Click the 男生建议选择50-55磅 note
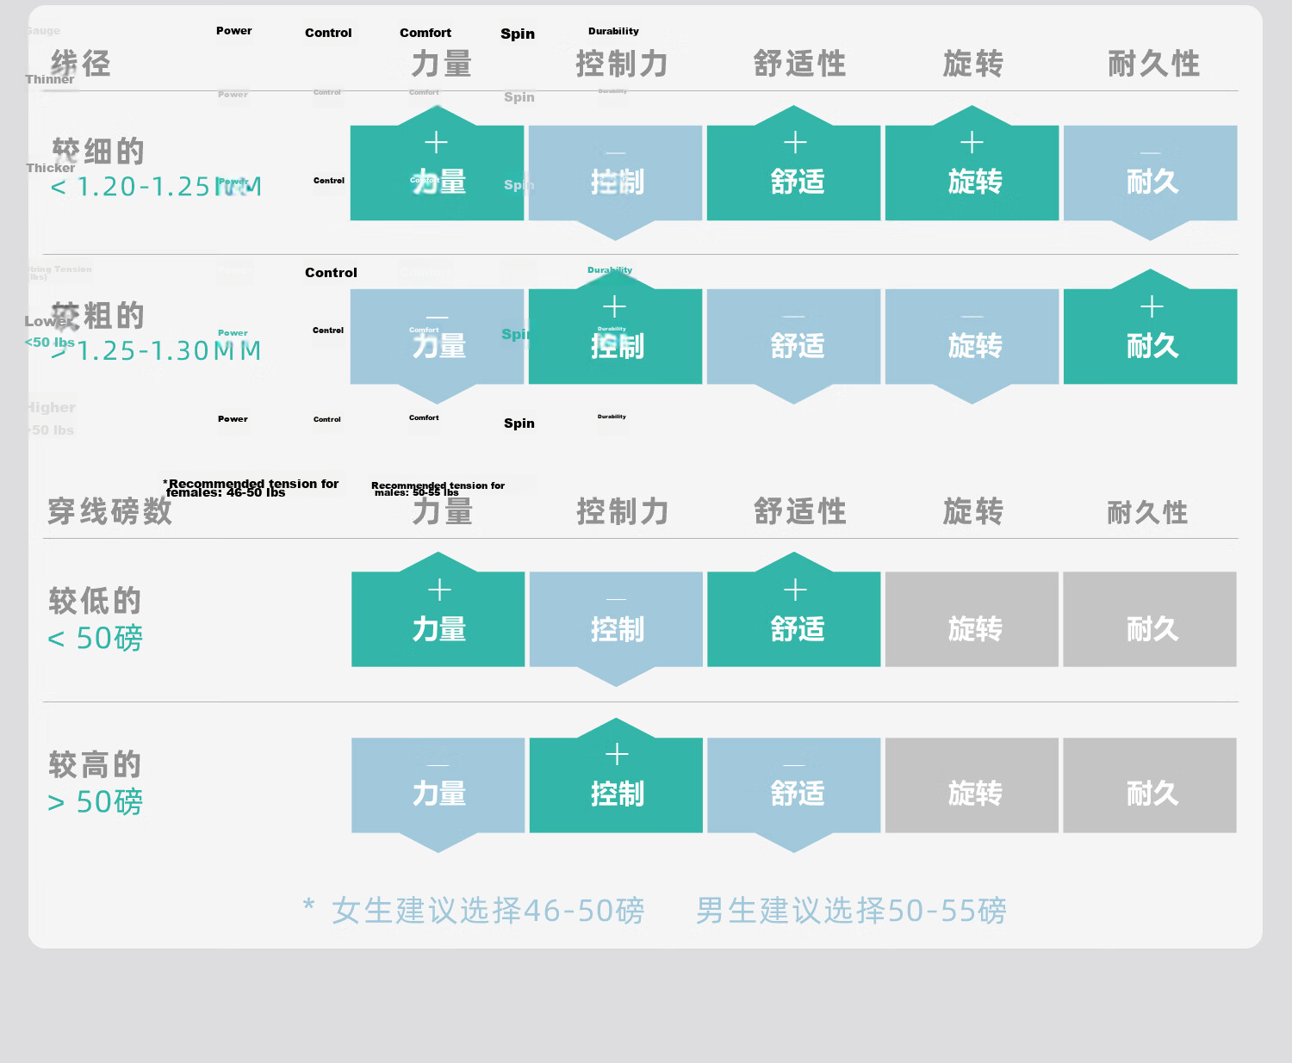Screen dimensions: 1292x1063 click(x=851, y=911)
